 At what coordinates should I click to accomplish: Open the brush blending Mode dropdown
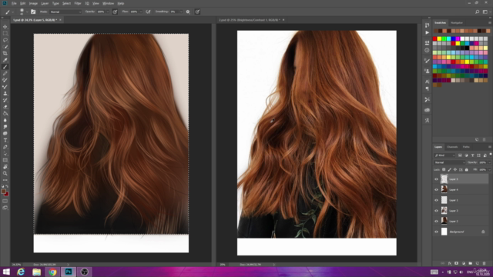tap(65, 12)
